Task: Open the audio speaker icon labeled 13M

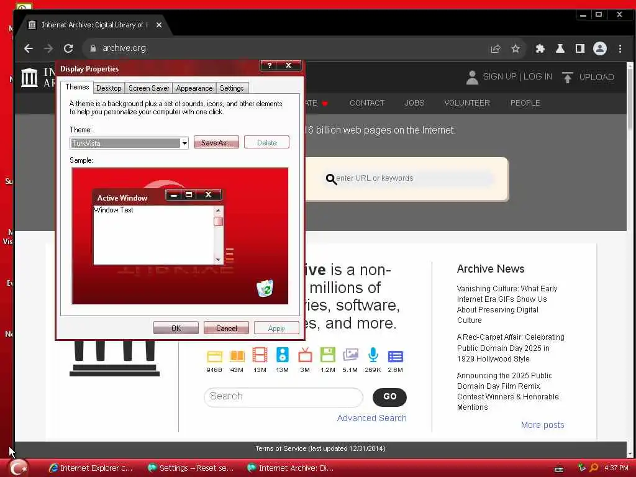Action: pos(283,355)
